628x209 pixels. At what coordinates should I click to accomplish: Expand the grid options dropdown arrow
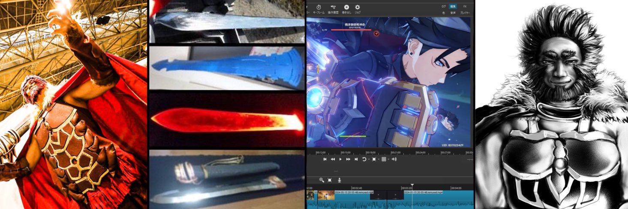(x=388, y=160)
